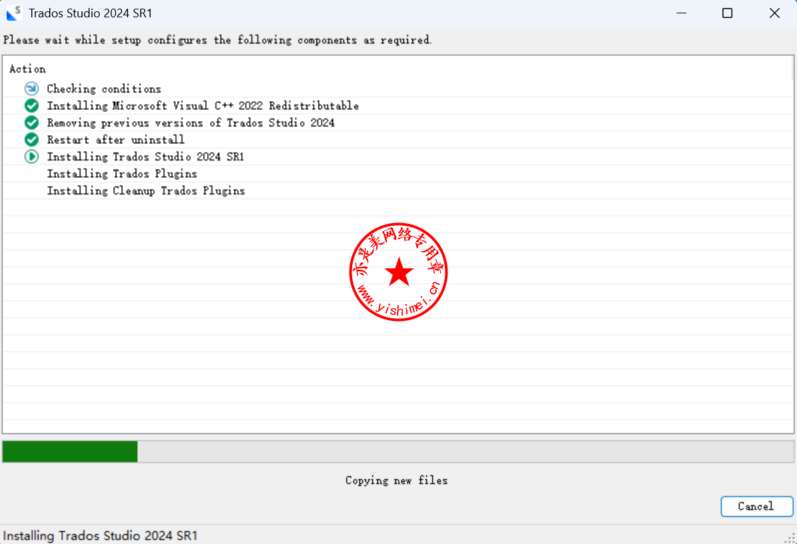
Task: Click in-progress icon for Installing Trados Studio
Action: [x=31, y=156]
